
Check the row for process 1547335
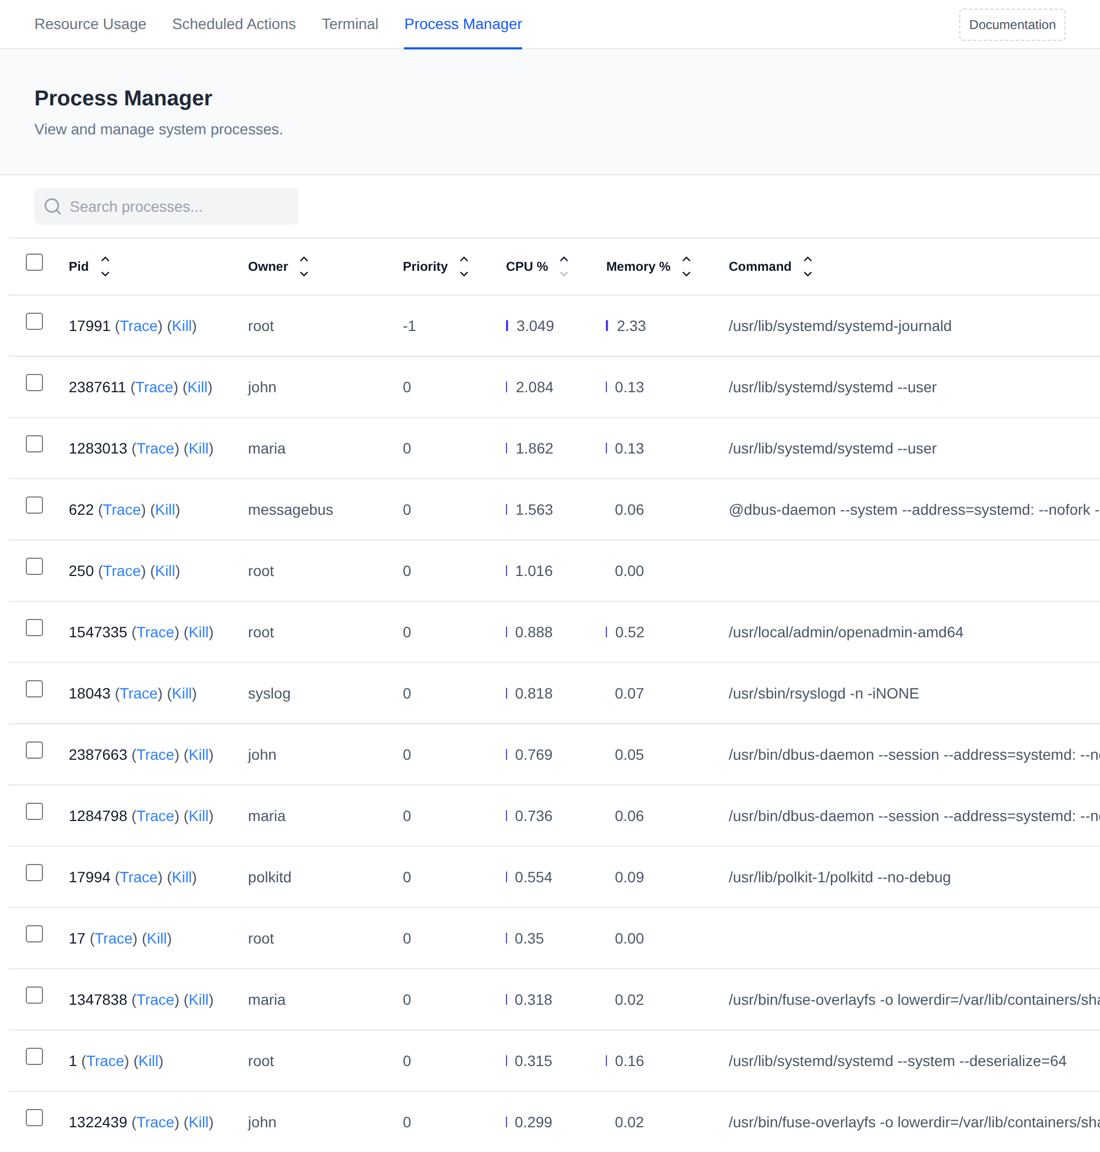click(x=34, y=628)
